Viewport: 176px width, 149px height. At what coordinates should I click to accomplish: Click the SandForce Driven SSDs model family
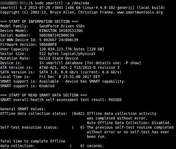pyautogui.click(x=62, y=26)
